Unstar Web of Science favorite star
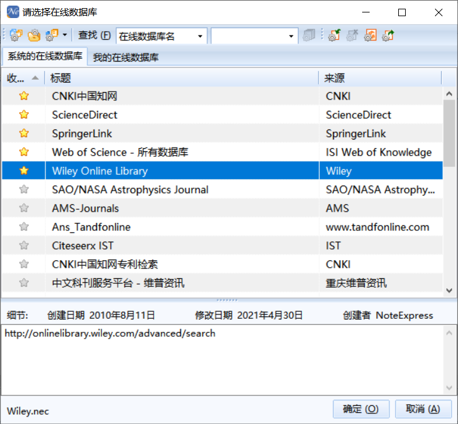 coord(24,152)
